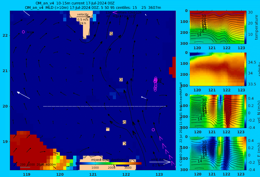
Task: Open the salinity section panel
Action: (217, 69)
